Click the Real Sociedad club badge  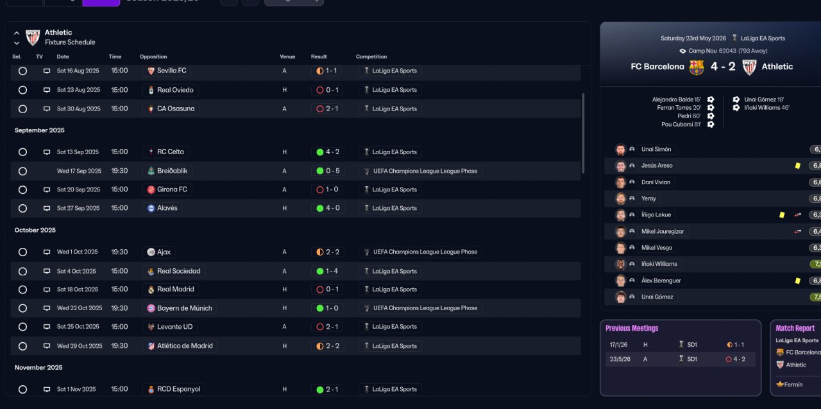151,271
